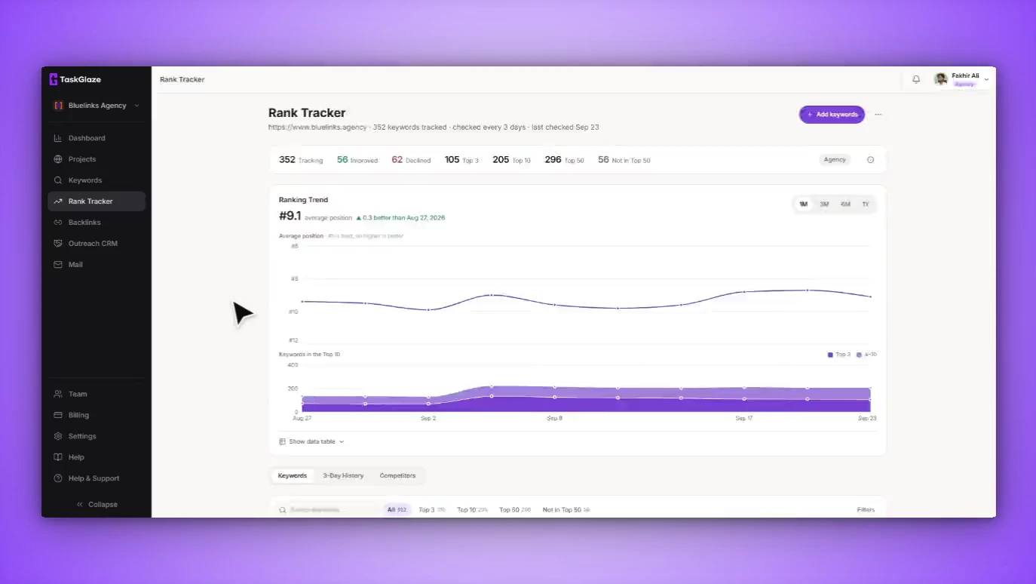Open Backlinks via its chain link icon
Screen dimensions: 1036x584
pyautogui.click(x=58, y=223)
